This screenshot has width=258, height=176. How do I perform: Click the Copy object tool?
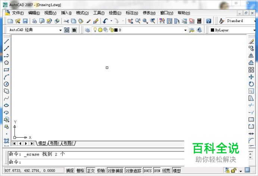(251, 48)
